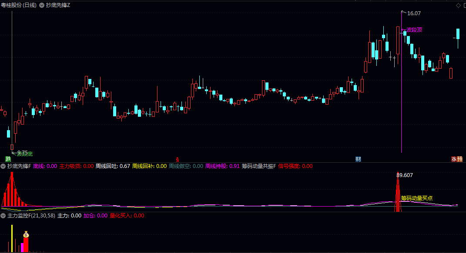Click the red $ marker on time axis
This screenshot has height=253, width=466.
(x=178, y=160)
